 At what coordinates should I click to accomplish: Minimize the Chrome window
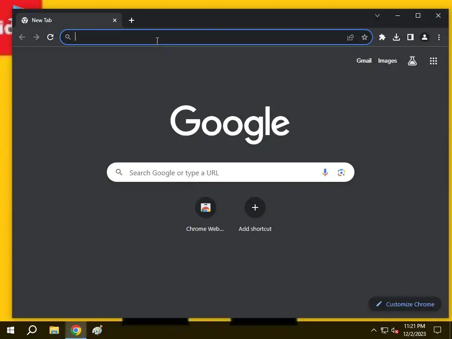398,15
